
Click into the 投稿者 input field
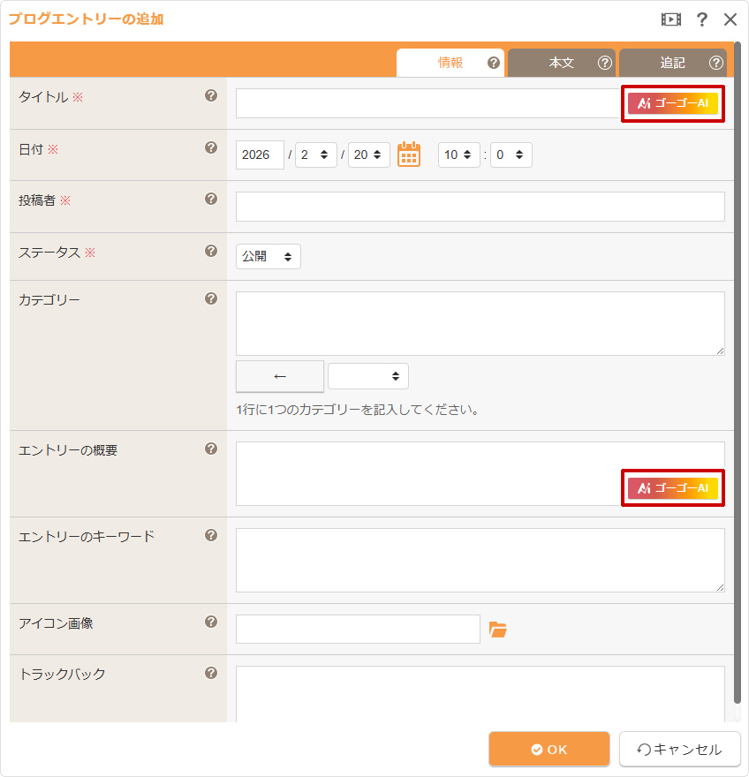tap(480, 207)
